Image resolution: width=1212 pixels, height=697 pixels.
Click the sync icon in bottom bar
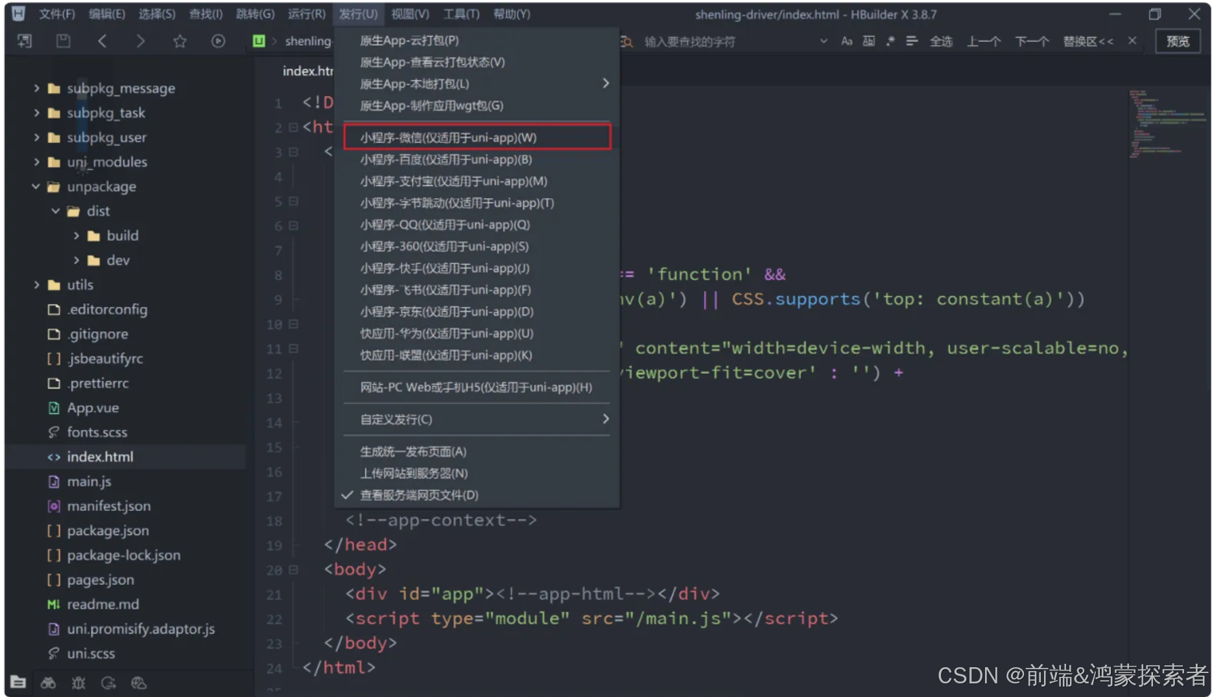(x=108, y=683)
